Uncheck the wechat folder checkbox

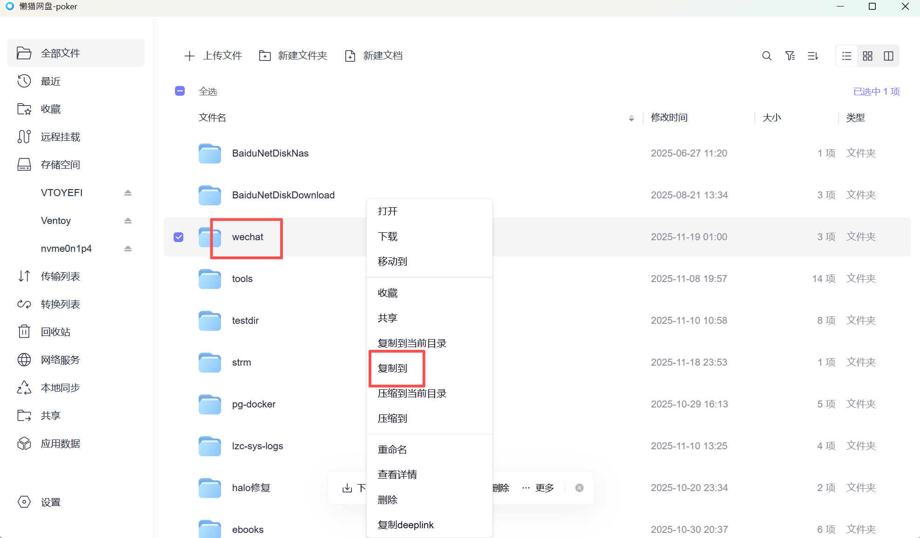pos(179,237)
